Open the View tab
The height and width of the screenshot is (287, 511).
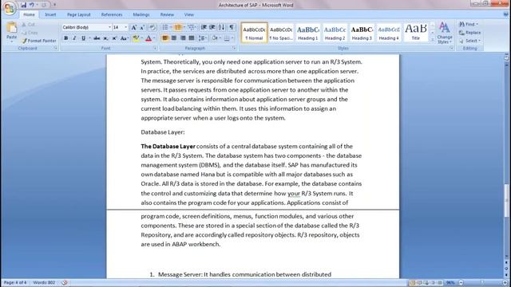(188, 14)
